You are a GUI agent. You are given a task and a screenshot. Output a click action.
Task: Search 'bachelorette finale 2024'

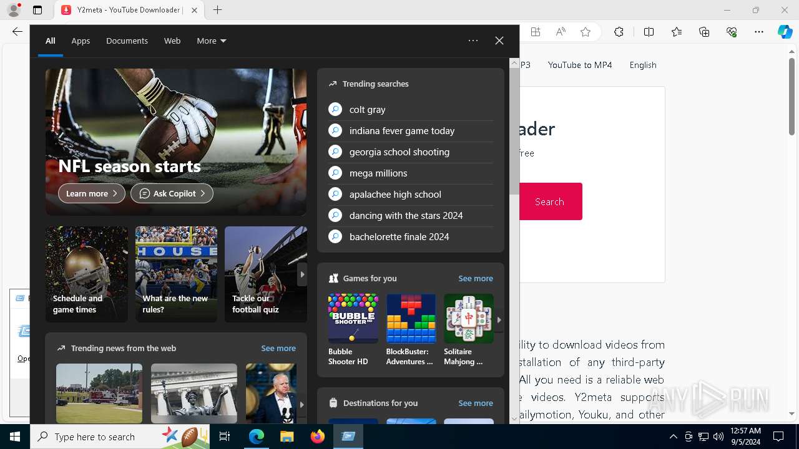pyautogui.click(x=411, y=236)
